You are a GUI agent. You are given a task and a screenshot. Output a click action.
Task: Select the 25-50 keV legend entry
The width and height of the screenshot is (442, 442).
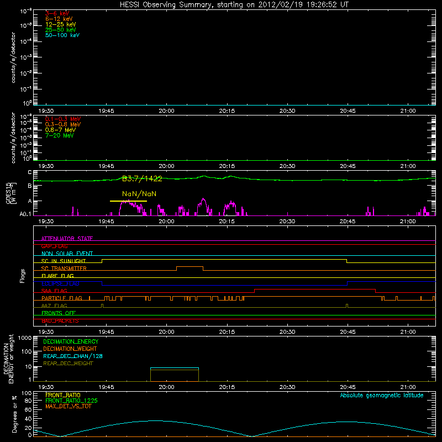point(61,30)
